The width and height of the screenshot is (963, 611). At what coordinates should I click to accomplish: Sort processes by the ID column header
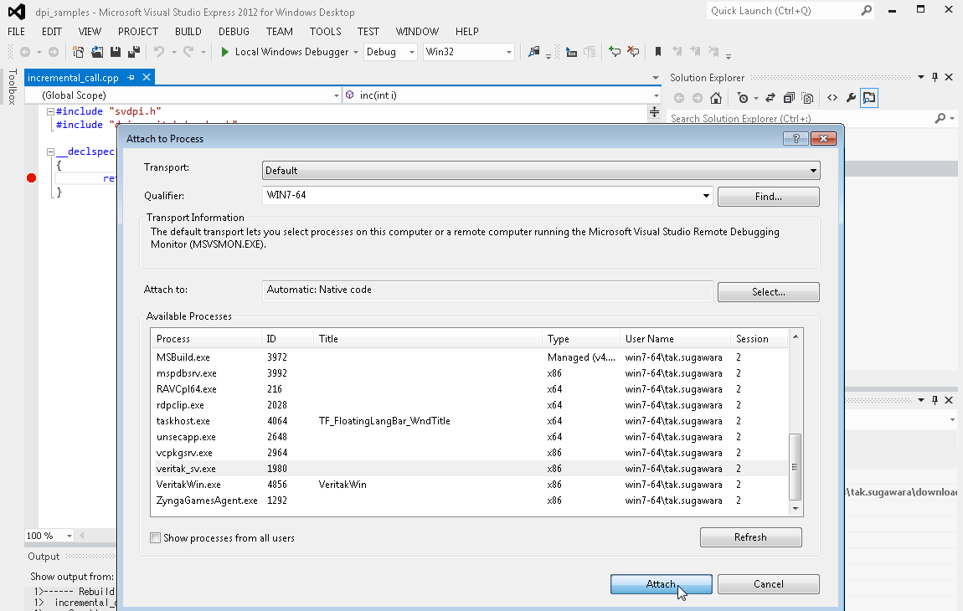pos(287,339)
